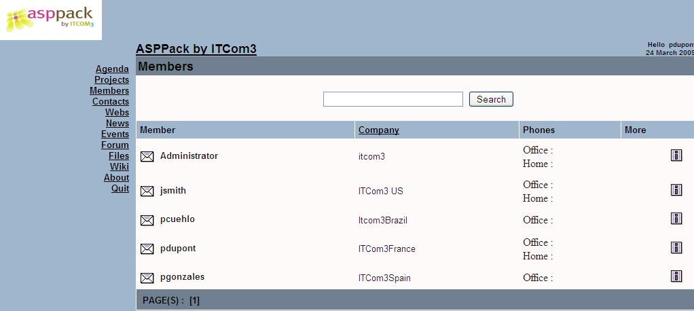Email jsmith via the envelope icon
Image resolution: width=694 pixels, height=311 pixels.
147,191
